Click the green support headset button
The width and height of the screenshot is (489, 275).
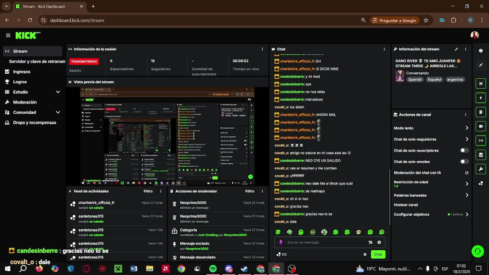point(478,251)
